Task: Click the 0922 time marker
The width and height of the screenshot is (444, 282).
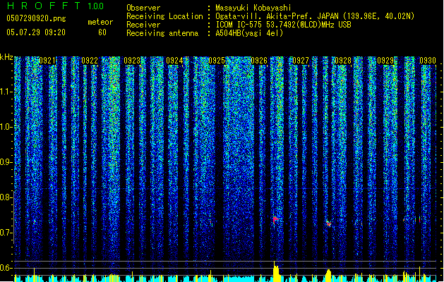Action: (x=90, y=61)
